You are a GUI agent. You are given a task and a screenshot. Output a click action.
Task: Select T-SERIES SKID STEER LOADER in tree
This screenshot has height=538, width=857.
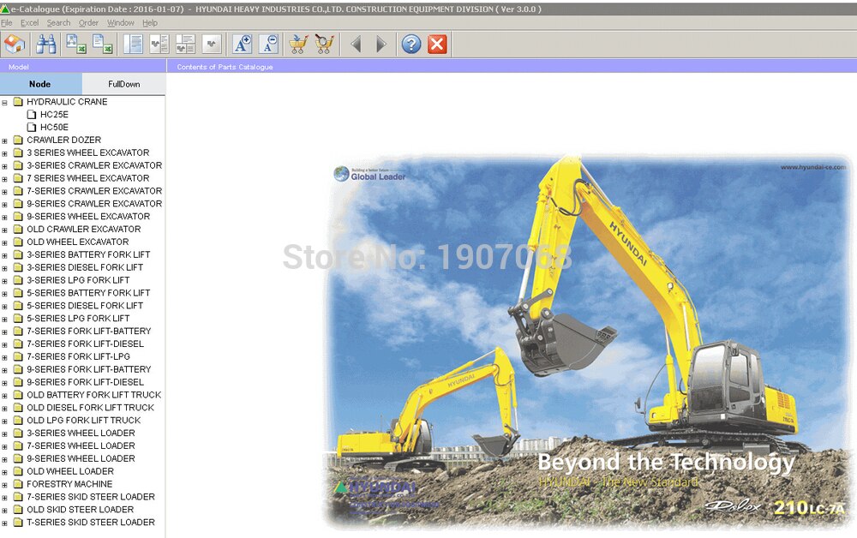click(x=91, y=523)
